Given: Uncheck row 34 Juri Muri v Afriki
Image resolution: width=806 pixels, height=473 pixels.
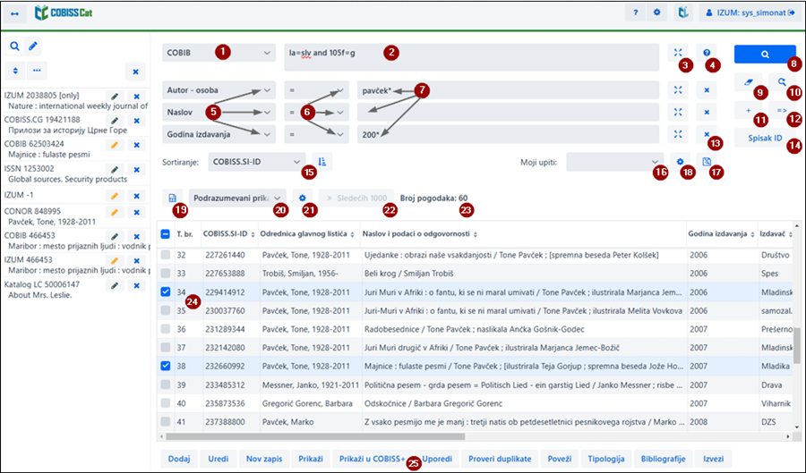Looking at the screenshot, I should [x=165, y=291].
